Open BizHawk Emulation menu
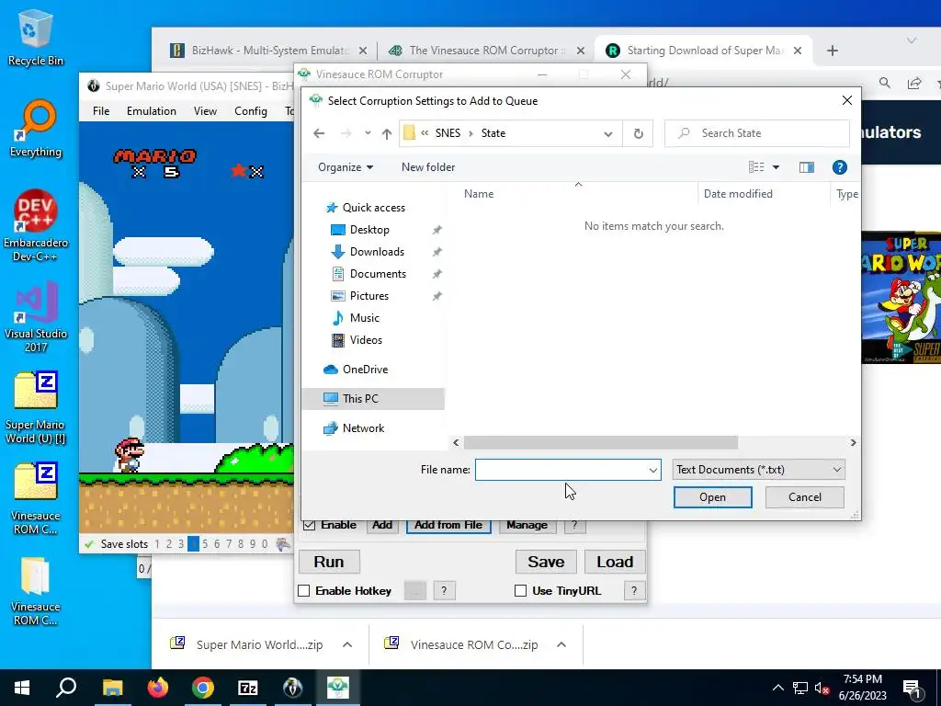 pyautogui.click(x=152, y=111)
